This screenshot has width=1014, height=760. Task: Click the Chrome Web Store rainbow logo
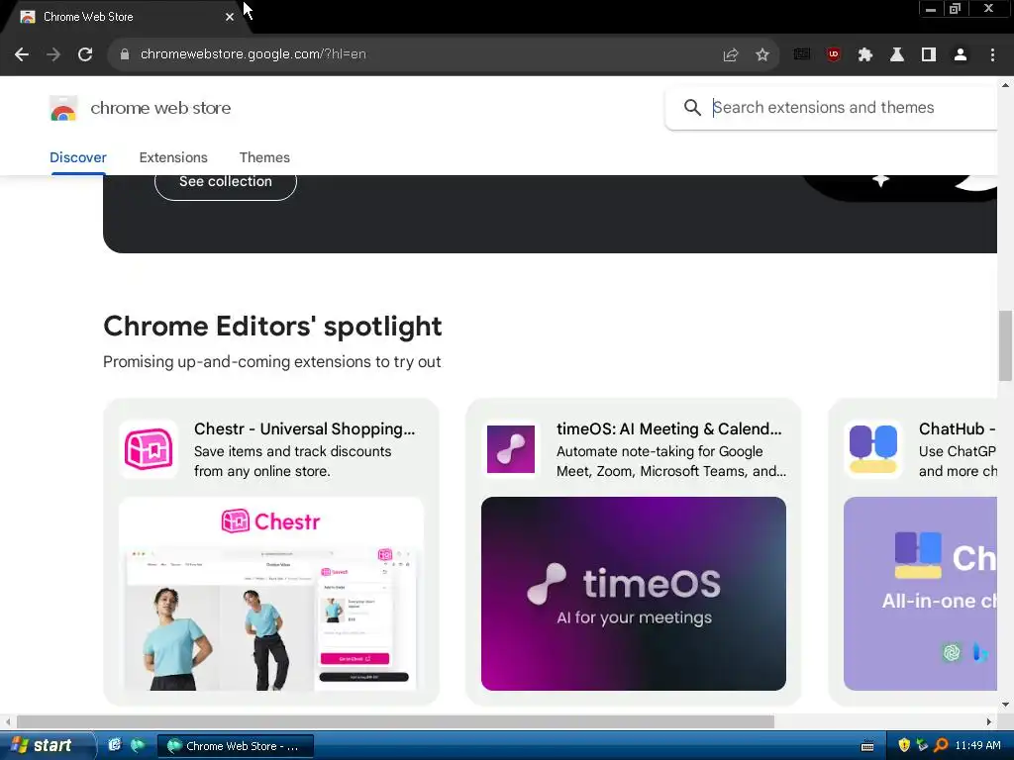[x=63, y=109]
